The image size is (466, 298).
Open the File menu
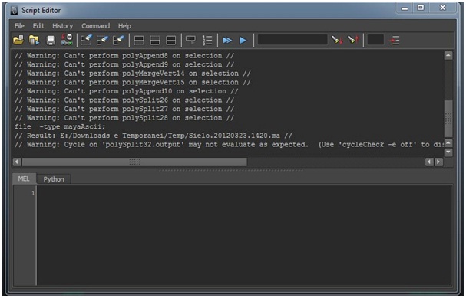(x=19, y=26)
